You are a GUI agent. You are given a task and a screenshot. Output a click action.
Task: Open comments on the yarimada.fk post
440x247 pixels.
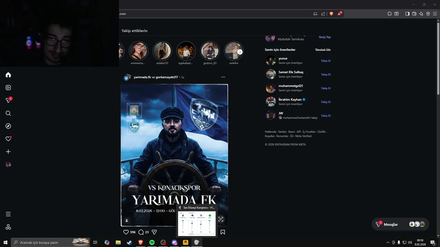141,232
